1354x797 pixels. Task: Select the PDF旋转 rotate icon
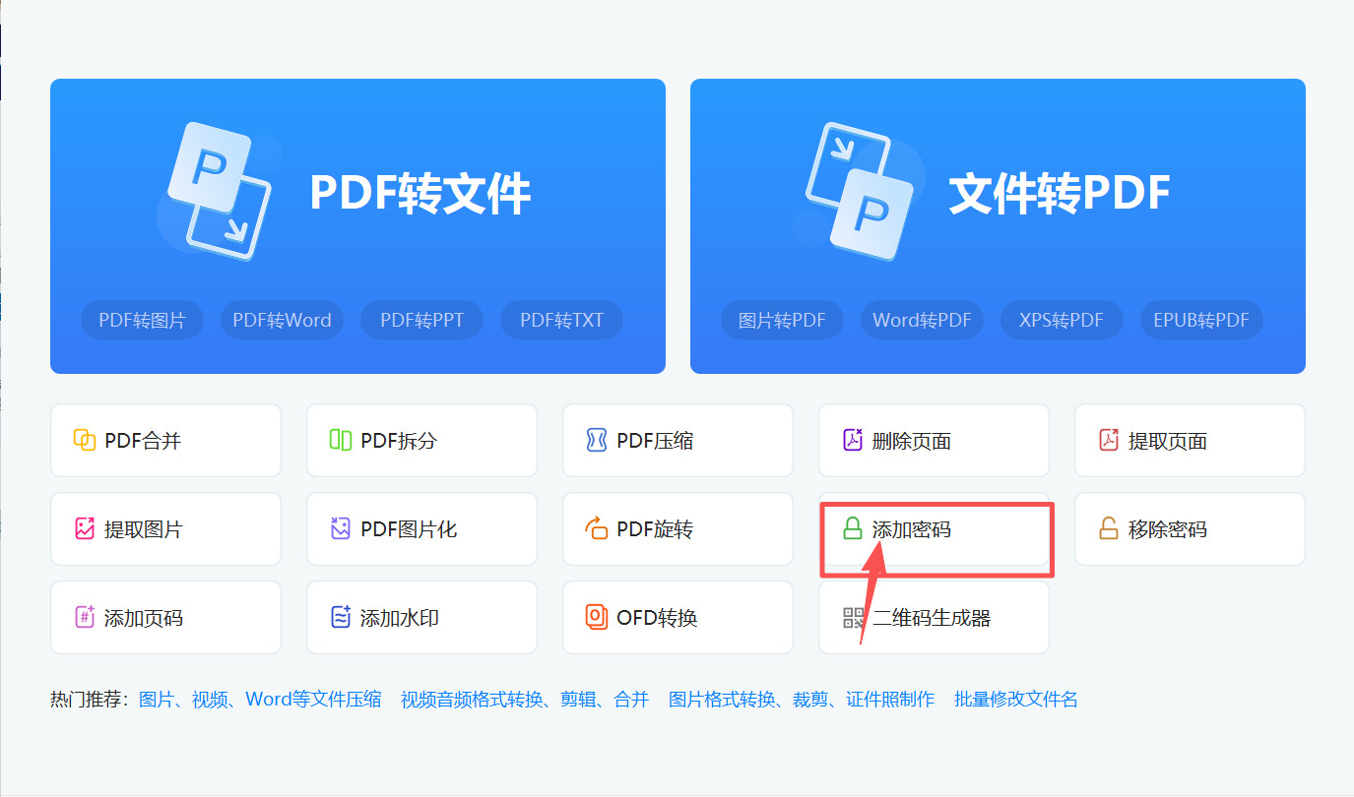pos(598,528)
